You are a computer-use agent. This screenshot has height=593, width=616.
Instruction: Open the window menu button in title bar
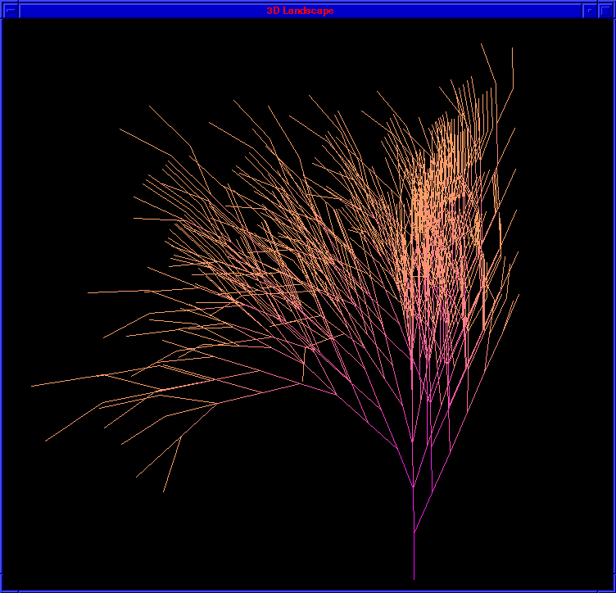click(x=11, y=11)
